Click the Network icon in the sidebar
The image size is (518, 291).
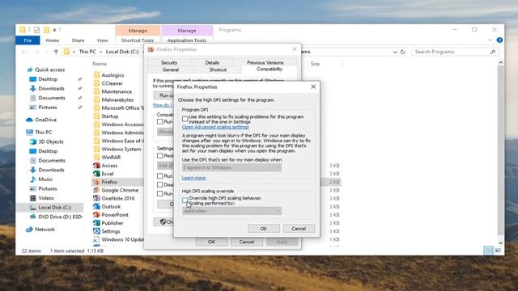coord(29,230)
